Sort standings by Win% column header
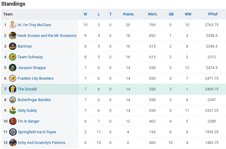The height and width of the screenshot is (149, 226). click(x=152, y=14)
